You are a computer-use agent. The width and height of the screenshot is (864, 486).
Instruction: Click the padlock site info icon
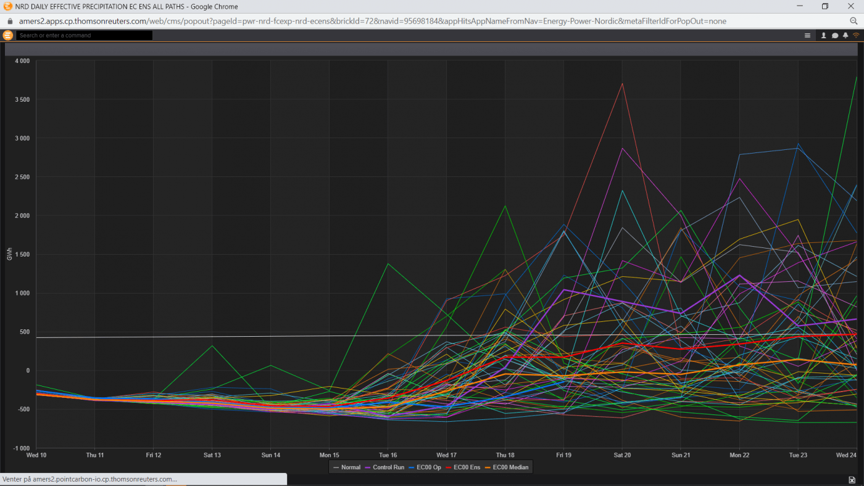tap(9, 21)
